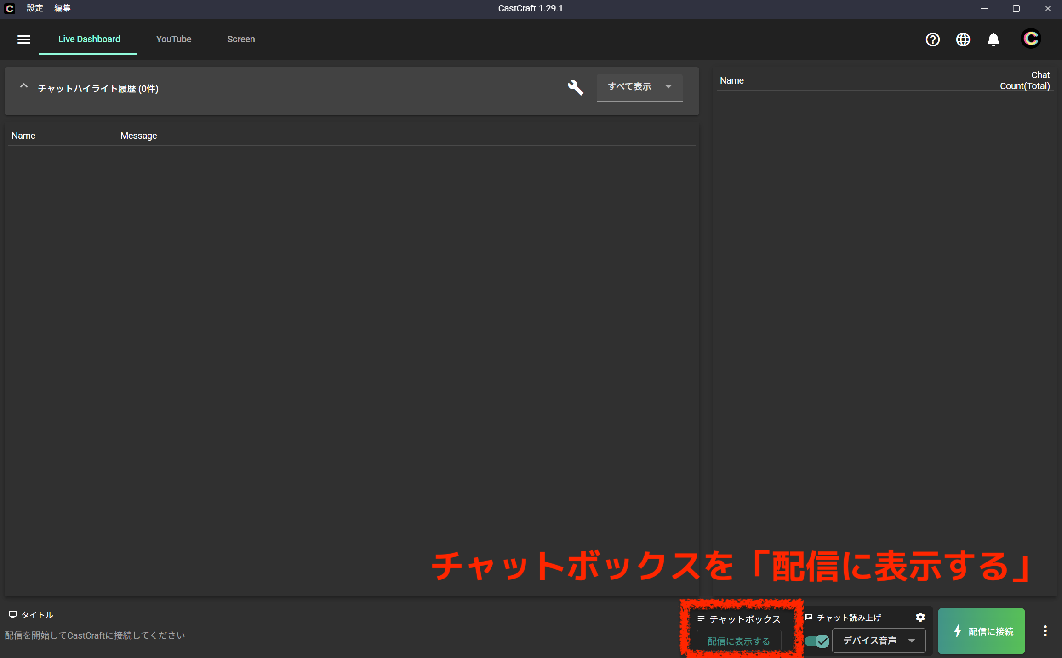Open the notifications bell
The image size is (1062, 658).
993,40
